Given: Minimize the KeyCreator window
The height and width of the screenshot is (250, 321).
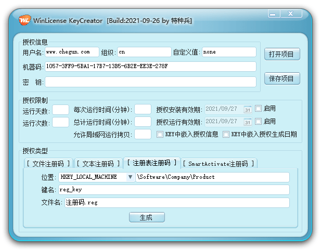Looking at the screenshot, I should click(274, 14).
